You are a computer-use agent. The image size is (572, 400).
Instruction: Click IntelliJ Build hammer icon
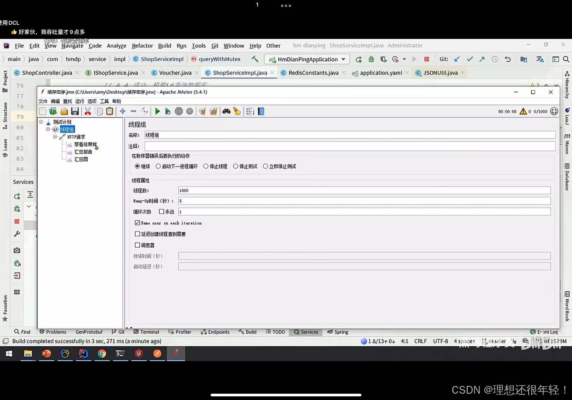[x=255, y=59]
